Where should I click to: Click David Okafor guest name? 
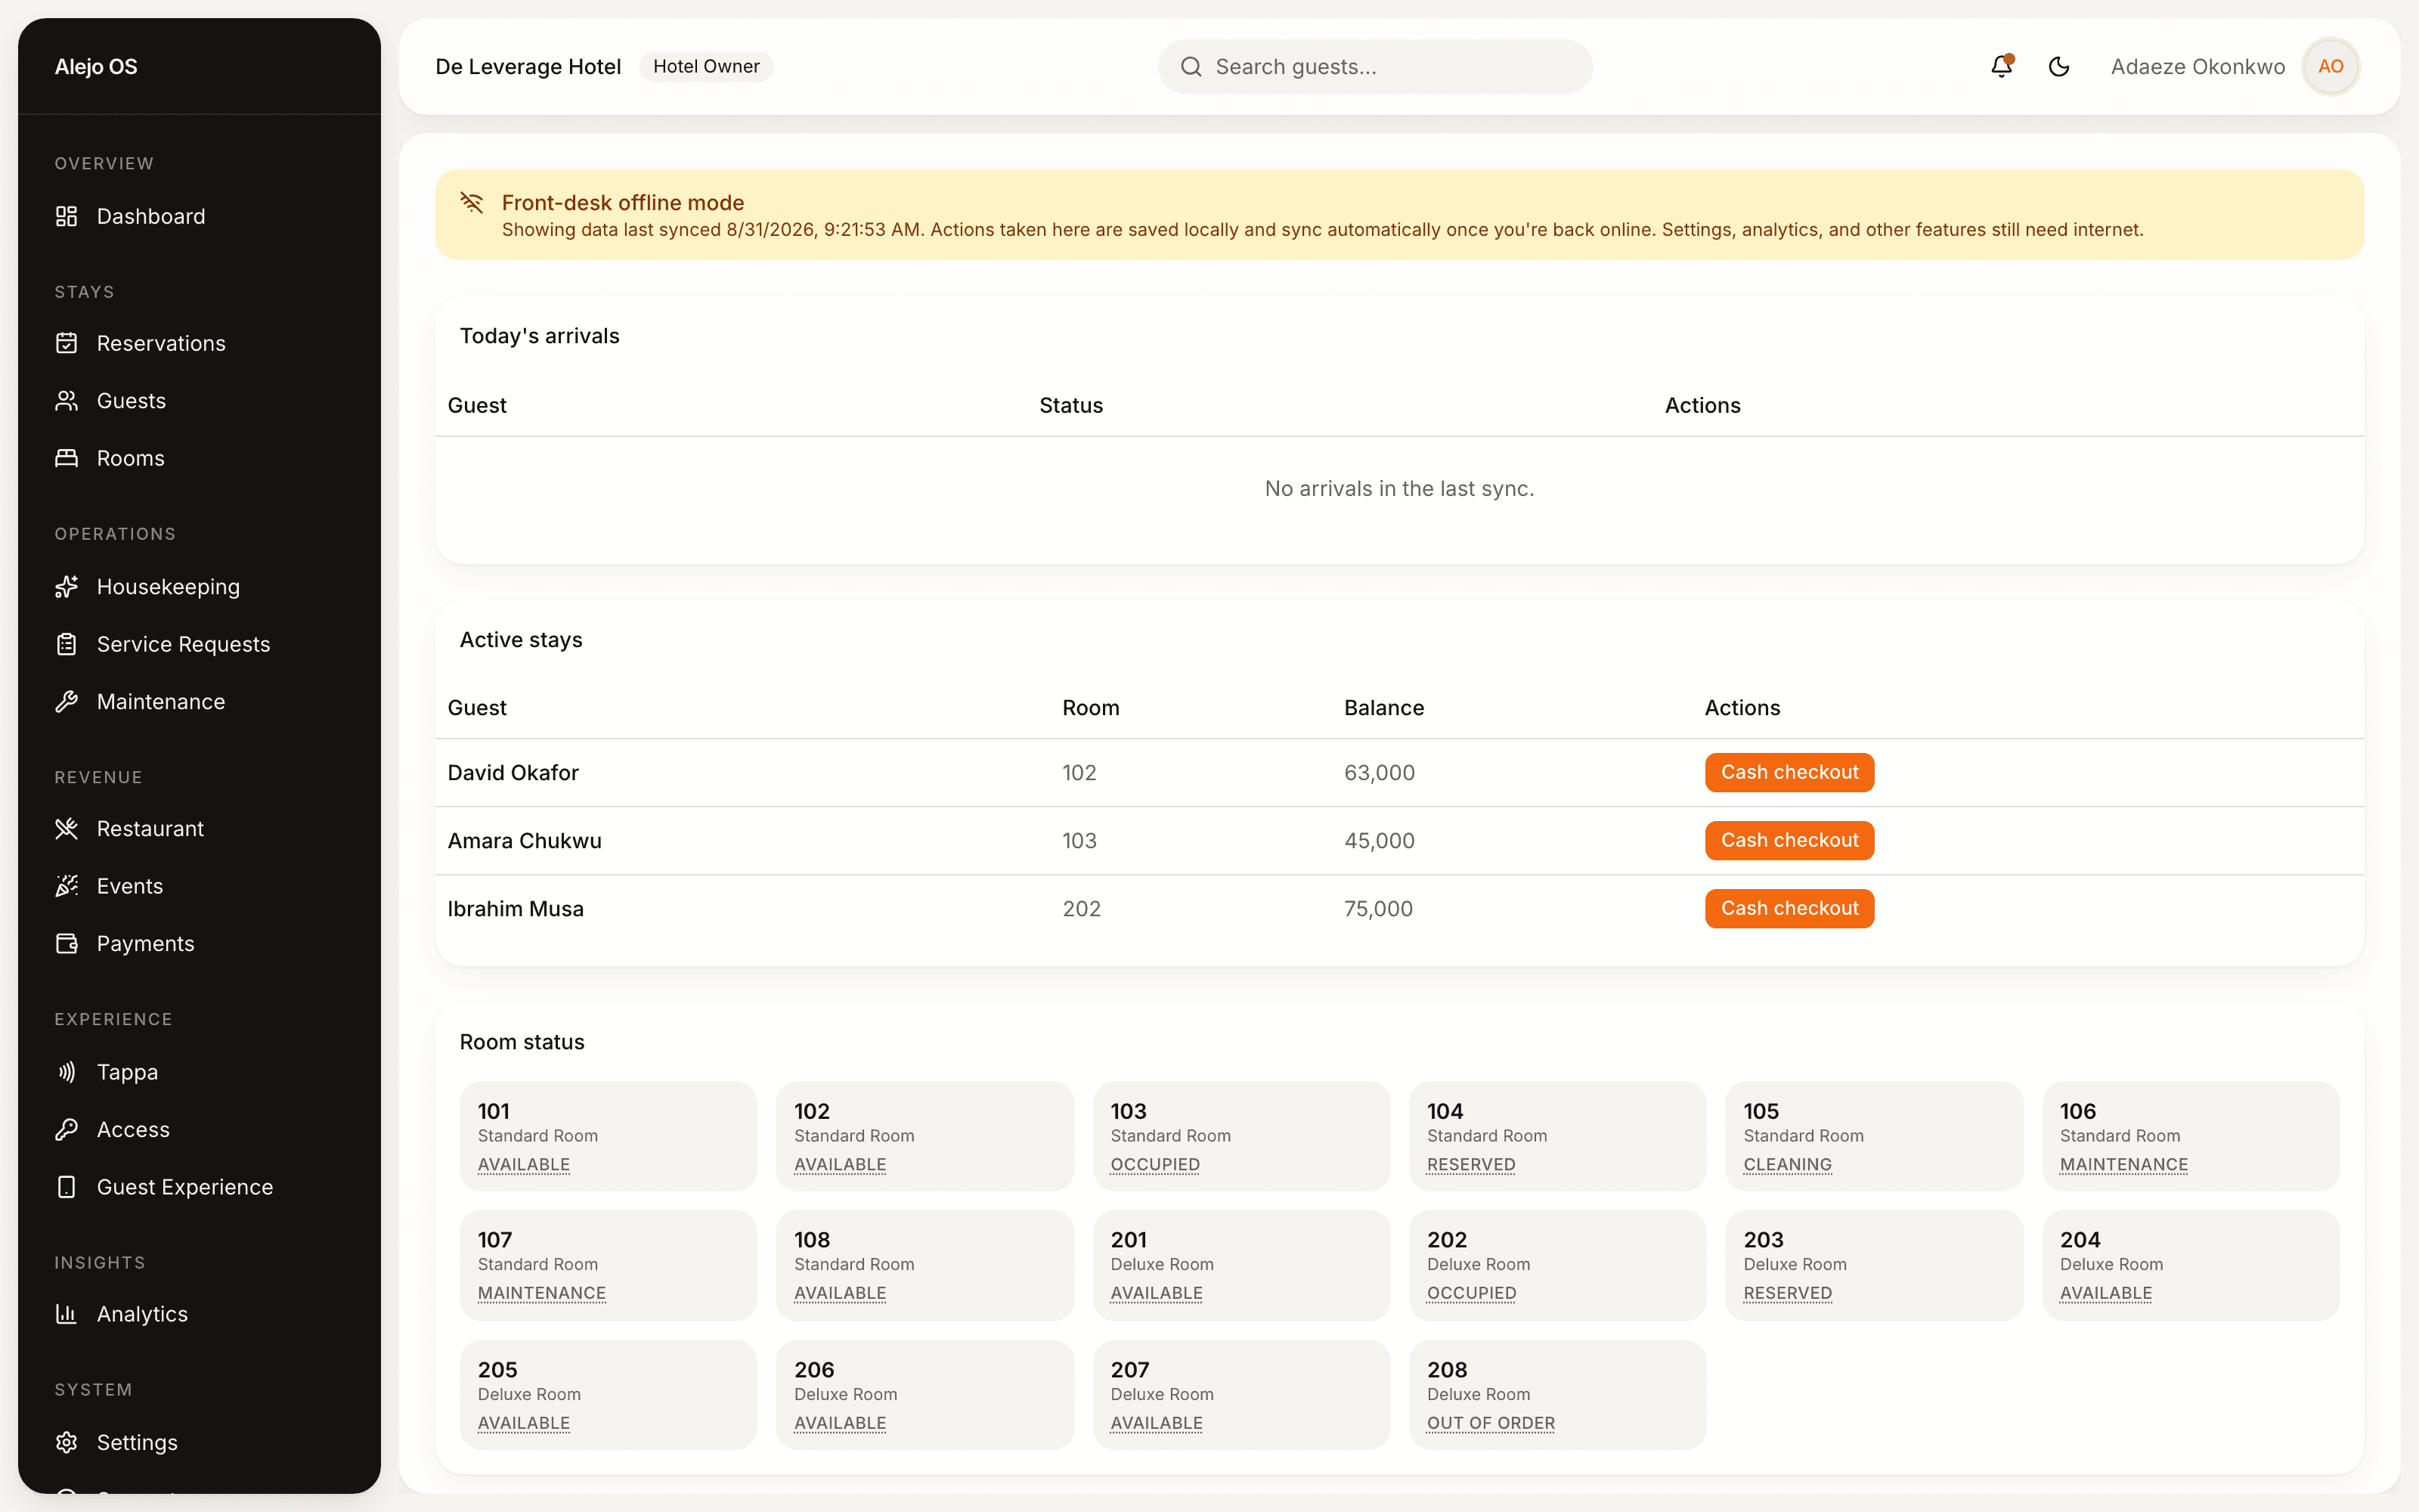(513, 773)
